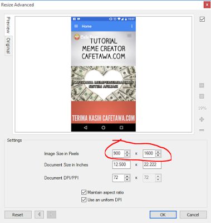Screen dimensions: 211x223
Task: Click the Reset button
Action: (18, 215)
